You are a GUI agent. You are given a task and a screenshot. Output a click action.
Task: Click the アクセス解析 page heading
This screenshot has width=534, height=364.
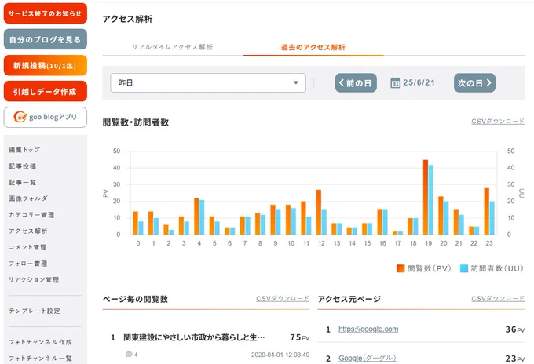pos(127,19)
